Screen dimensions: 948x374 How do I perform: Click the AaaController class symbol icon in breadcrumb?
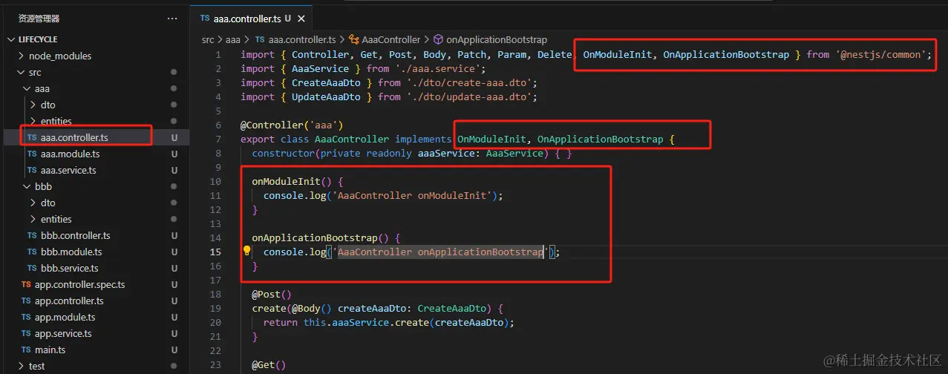click(354, 40)
